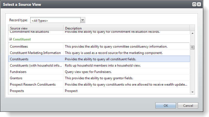The width and height of the screenshot is (209, 117).
Task: Select the Grantors source view
Action: pos(99,78)
